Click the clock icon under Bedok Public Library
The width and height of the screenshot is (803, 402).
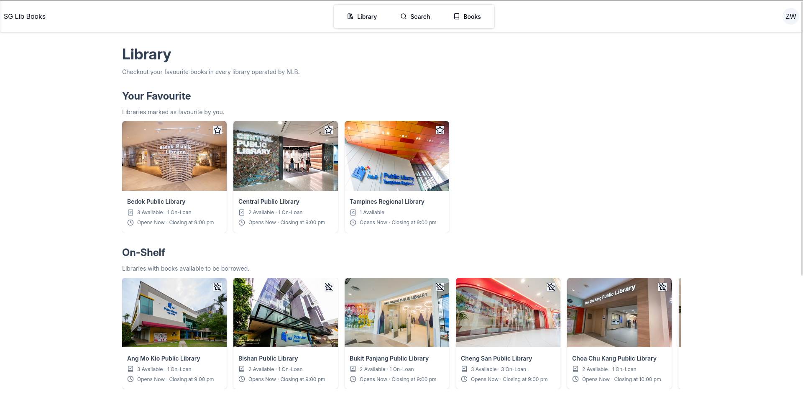130,223
